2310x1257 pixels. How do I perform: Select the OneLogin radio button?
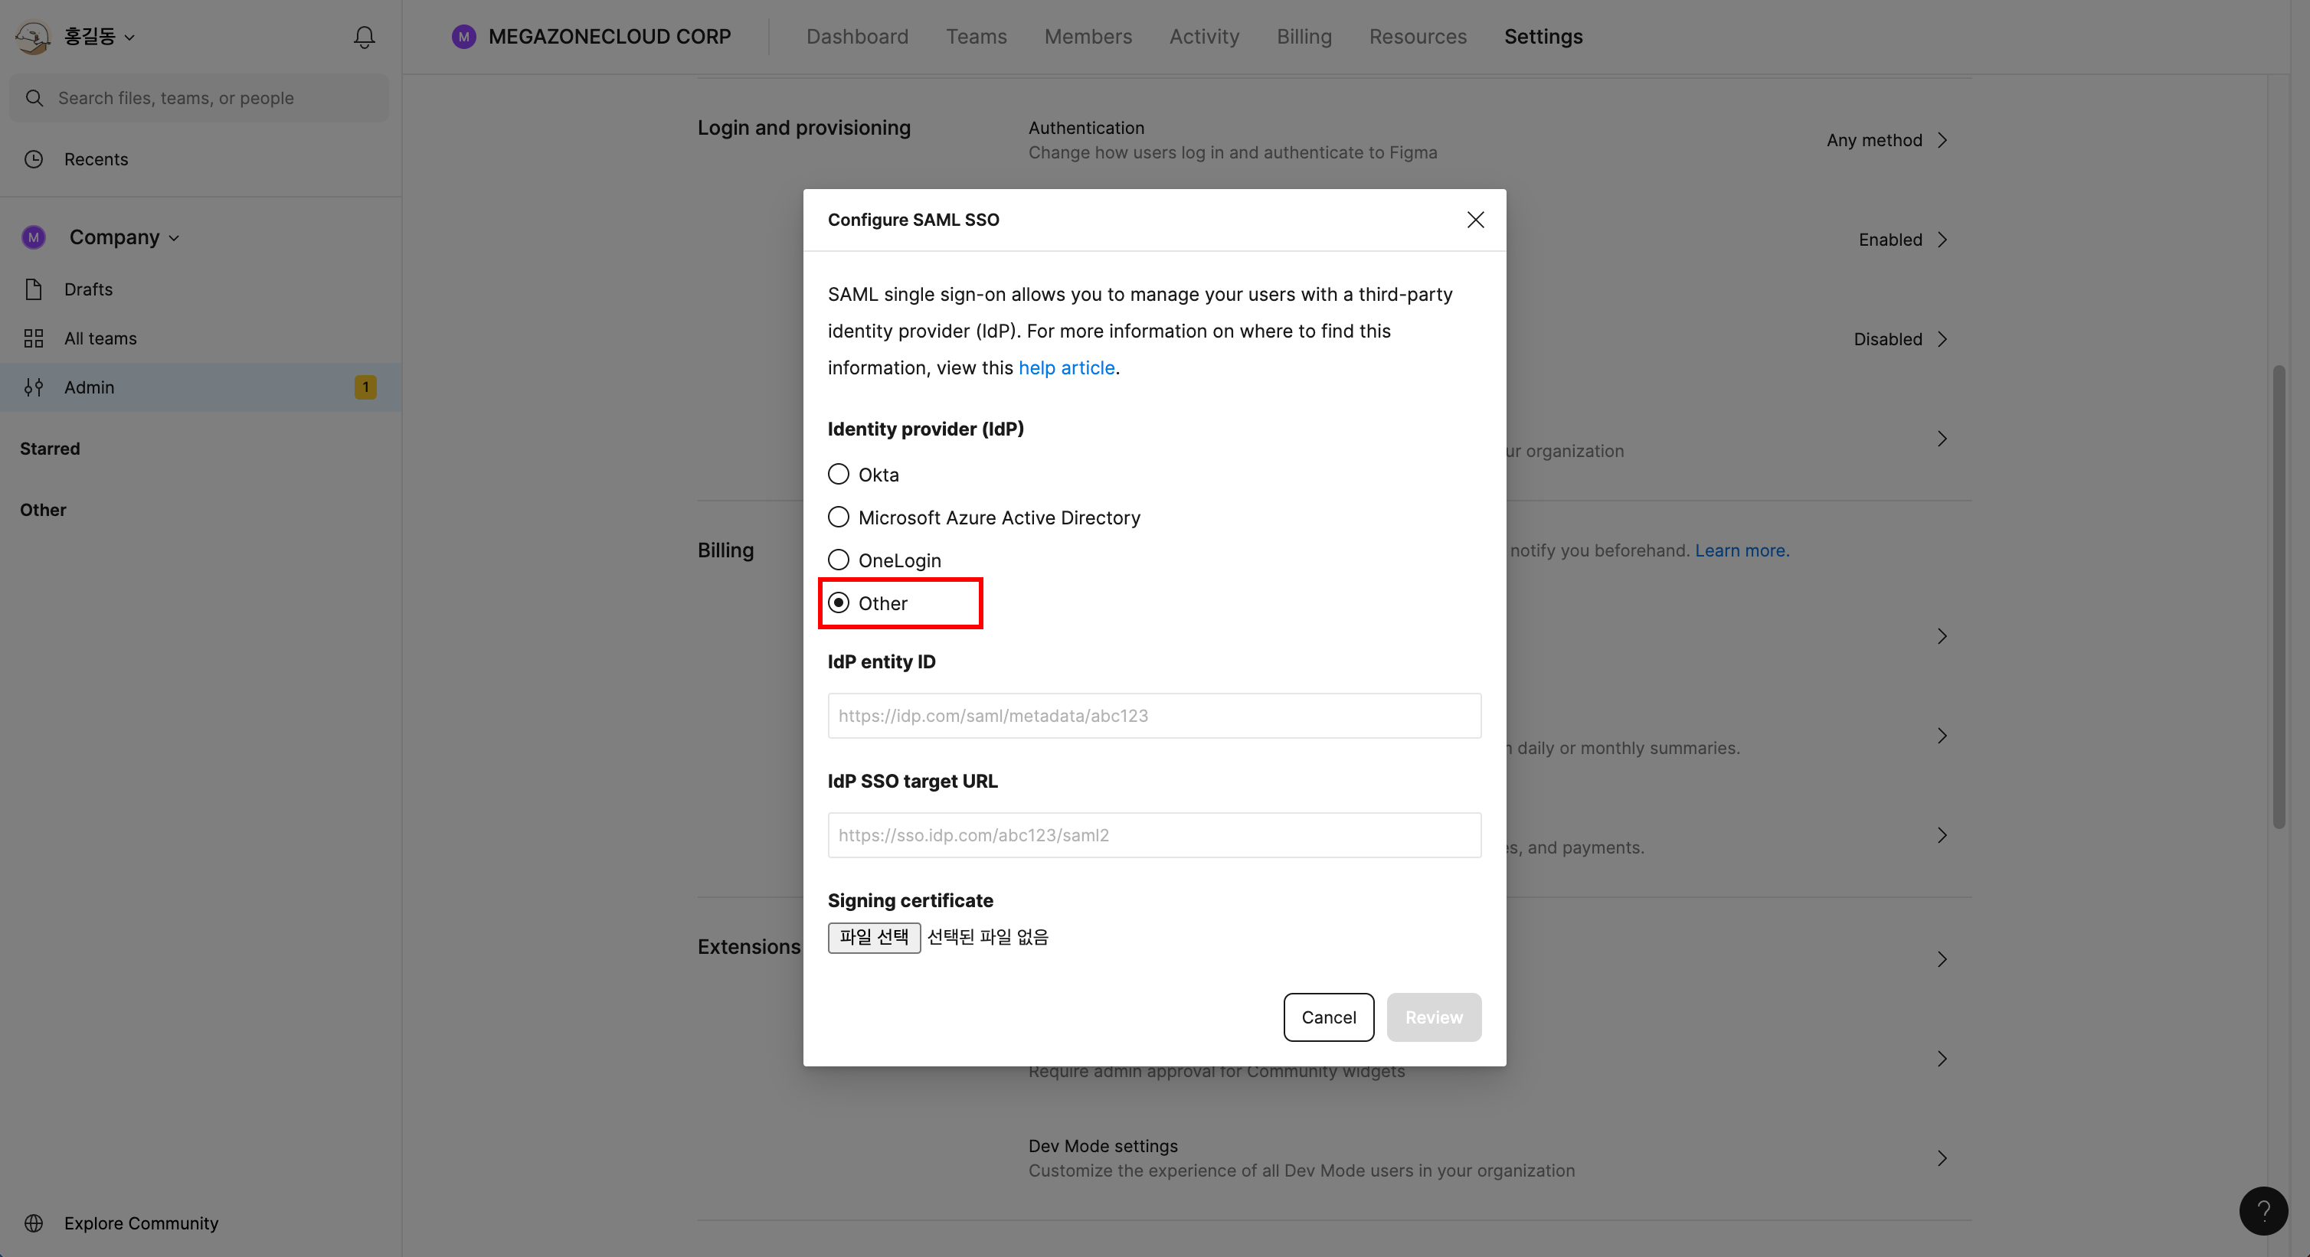pyautogui.click(x=839, y=560)
